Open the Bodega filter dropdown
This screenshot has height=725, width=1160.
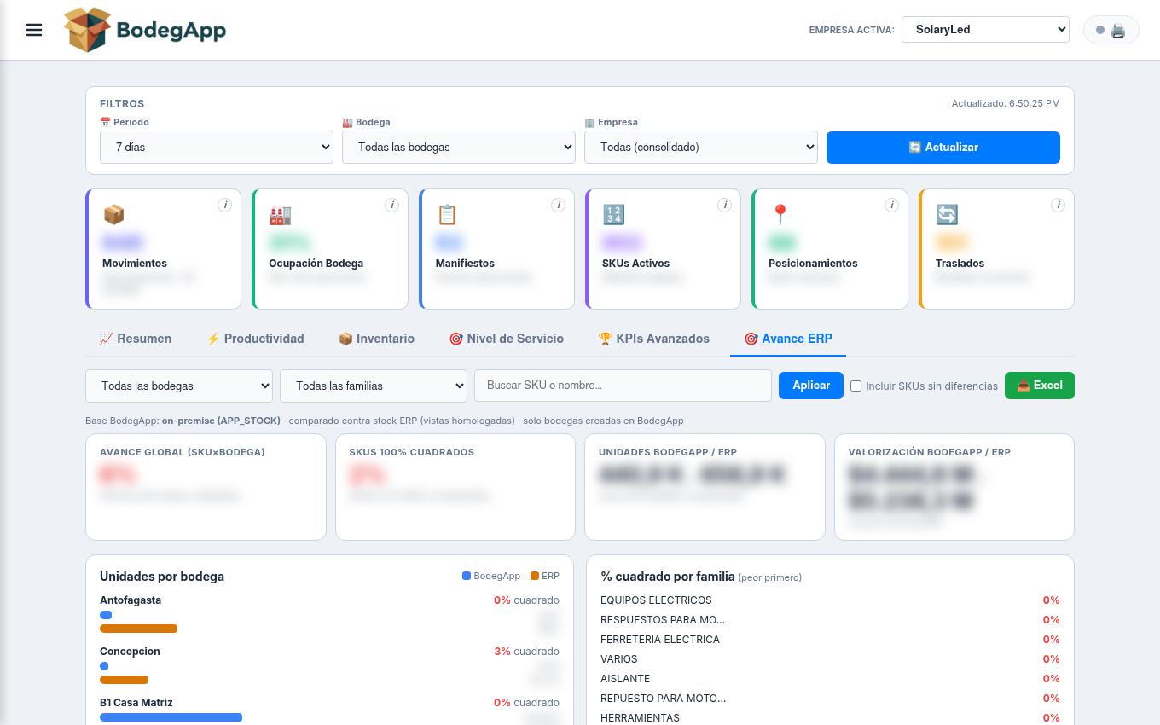459,147
